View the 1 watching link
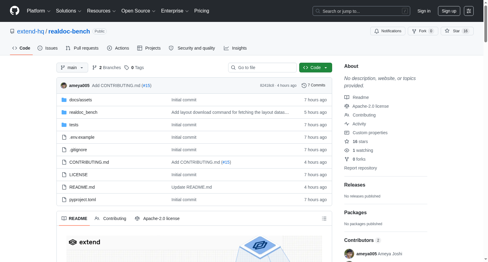 (x=359, y=150)
